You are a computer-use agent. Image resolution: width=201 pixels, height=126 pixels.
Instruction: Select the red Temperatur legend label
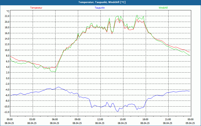(36, 8)
